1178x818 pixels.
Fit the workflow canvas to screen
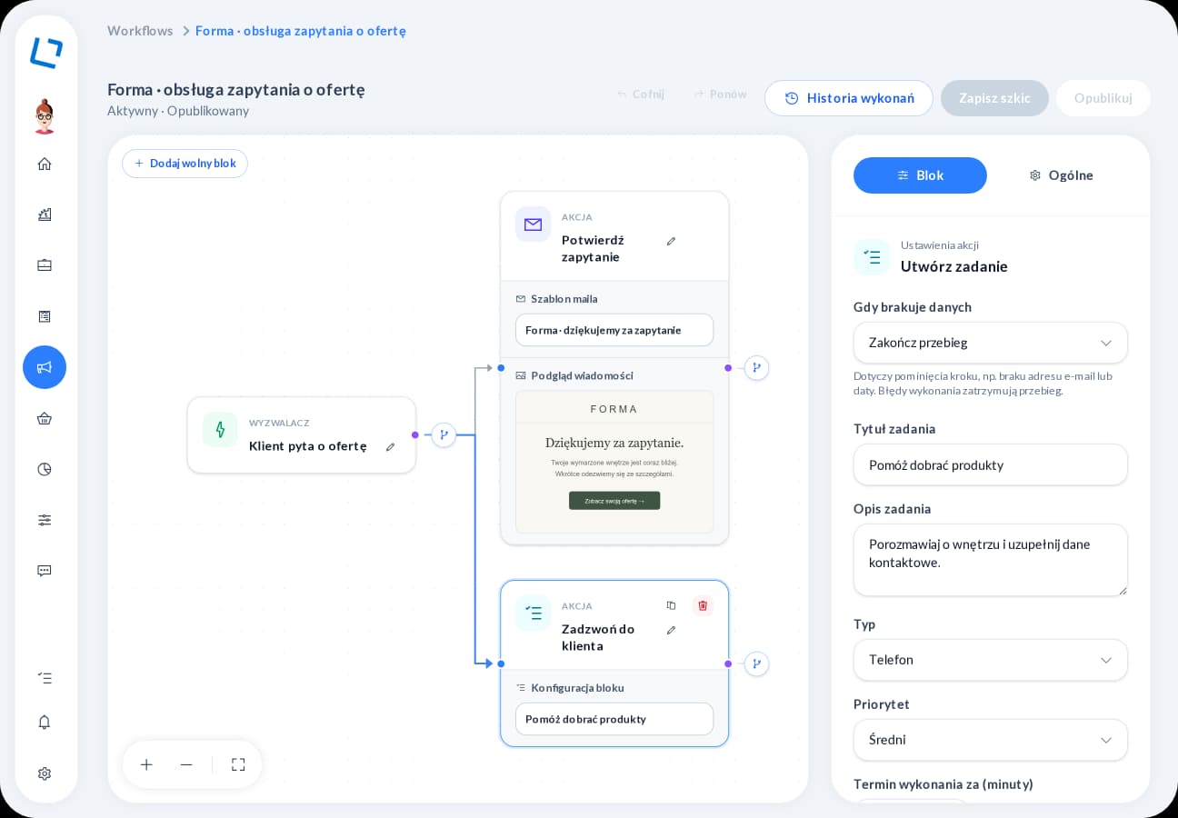238,764
